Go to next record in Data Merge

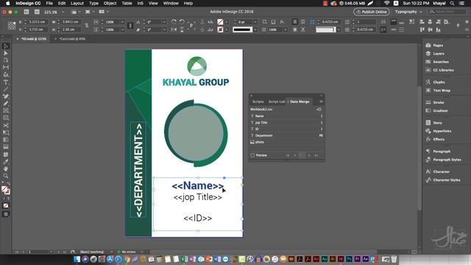pos(309,155)
